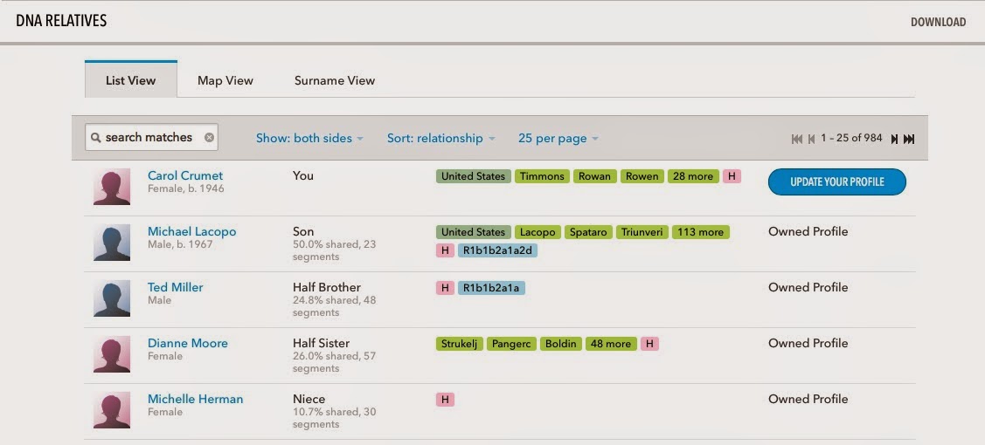
Task: Open Michelle Herman's profile link
Action: [195, 399]
